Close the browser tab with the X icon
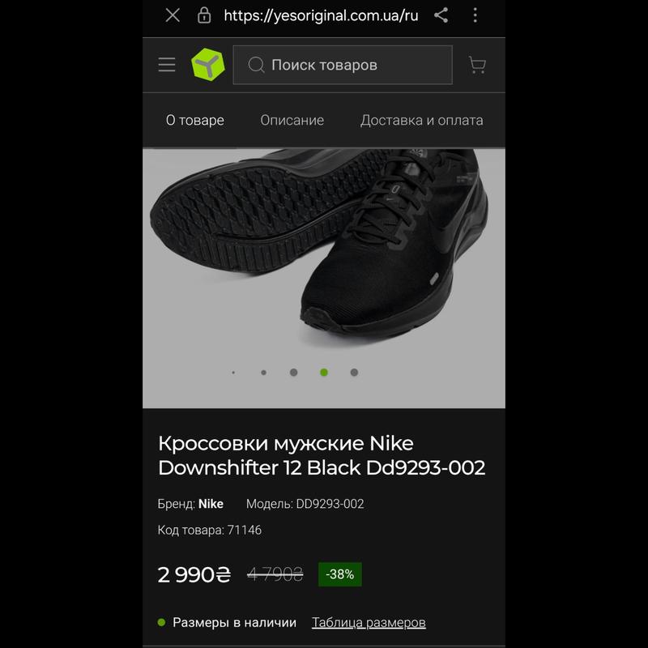Viewport: 648px width, 648px height. [173, 15]
